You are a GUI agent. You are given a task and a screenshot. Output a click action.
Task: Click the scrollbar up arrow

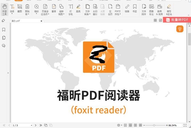tap(189, 26)
